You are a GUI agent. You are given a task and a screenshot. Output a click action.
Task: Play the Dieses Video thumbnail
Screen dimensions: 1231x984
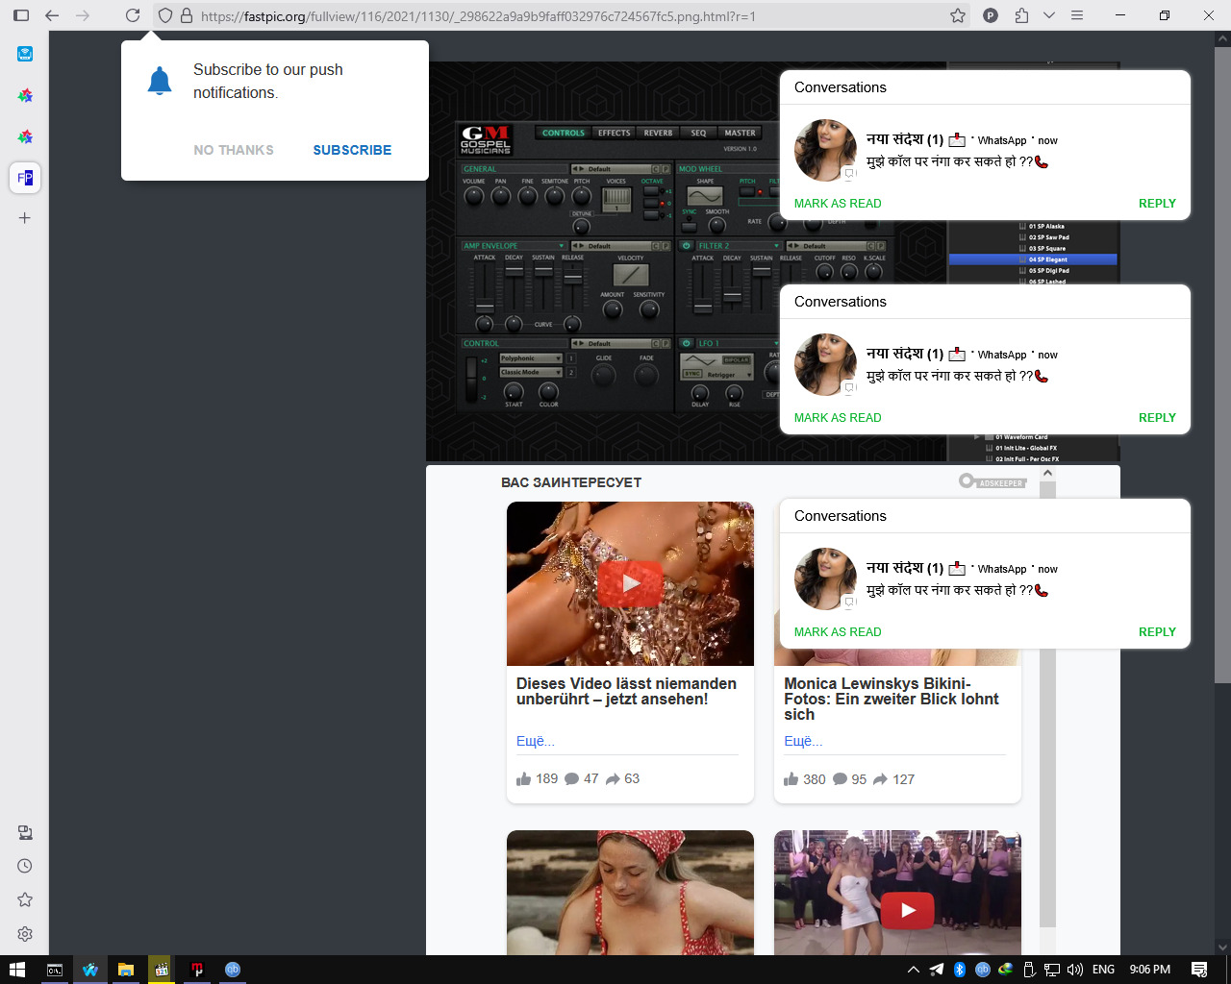pos(630,583)
